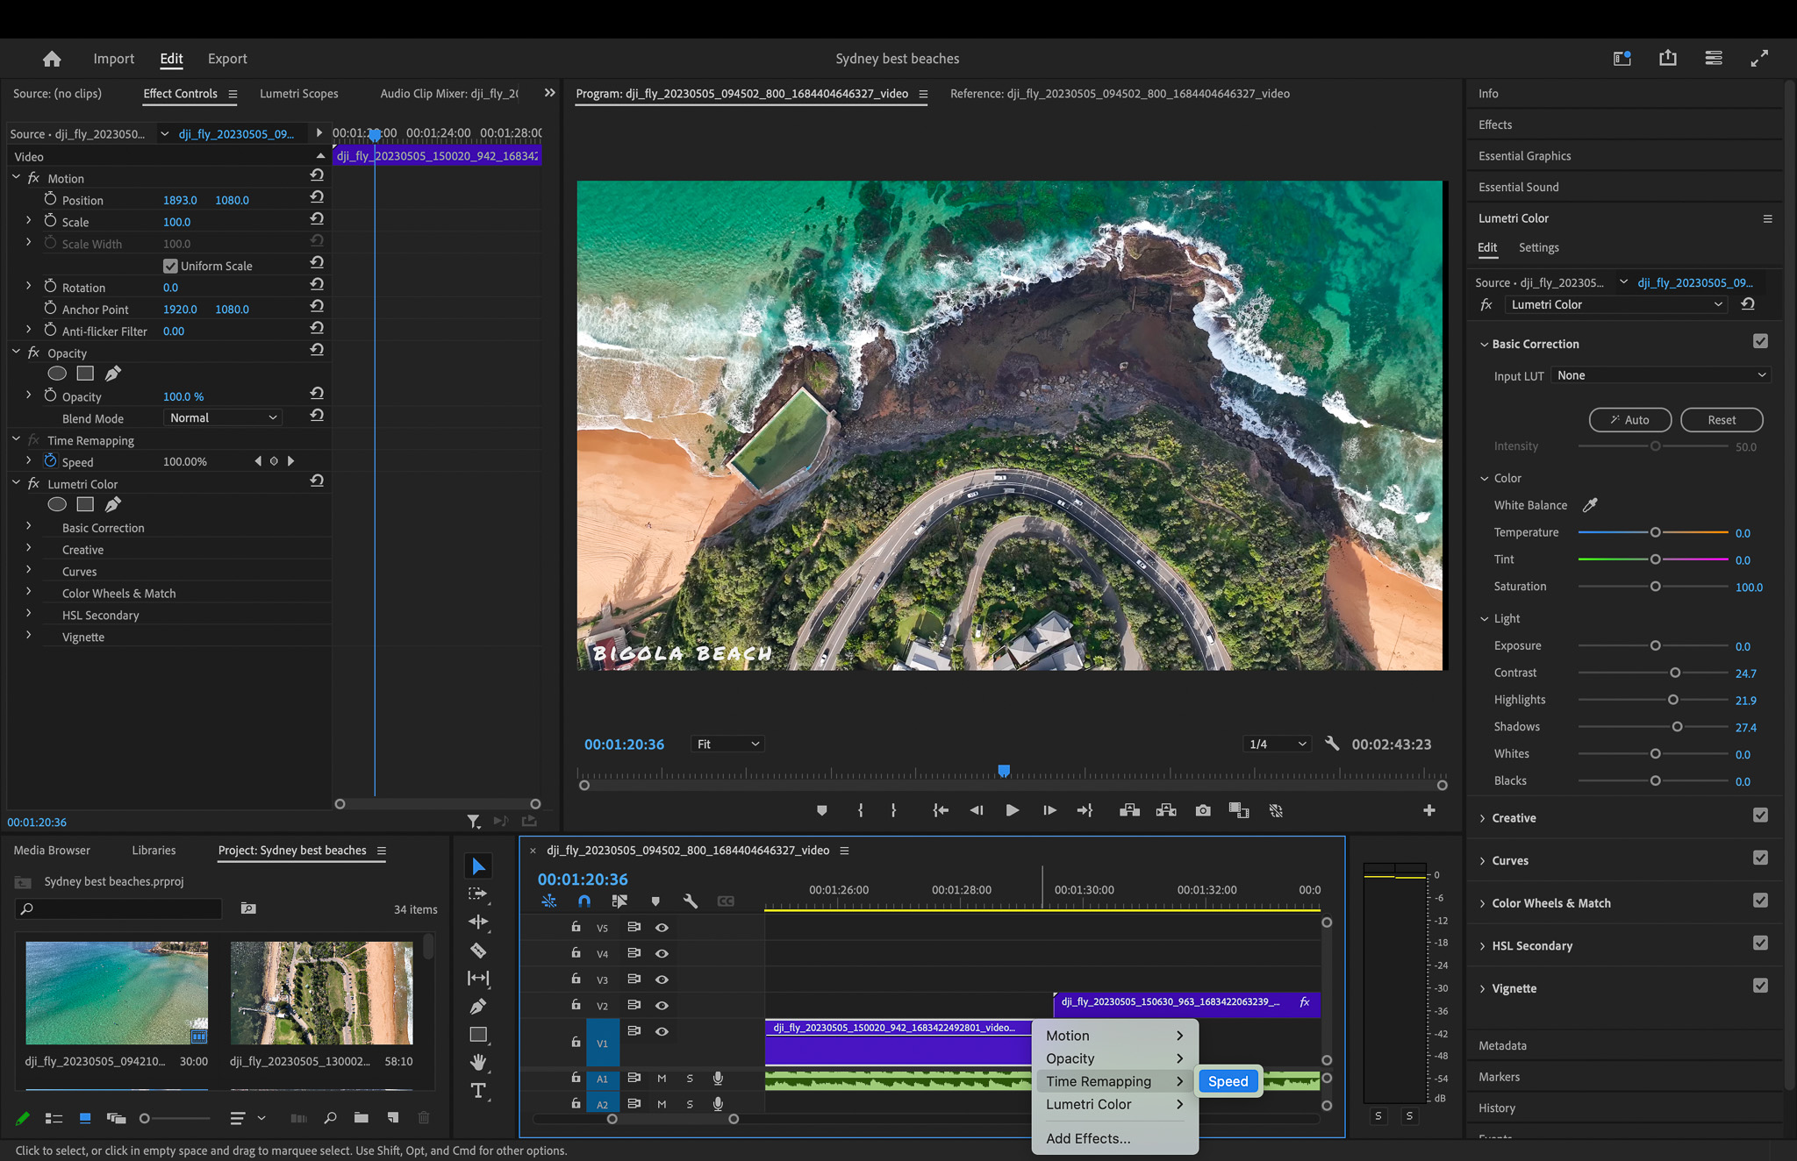
Task: Open the Program monitor Settings wrench
Action: [1332, 744]
